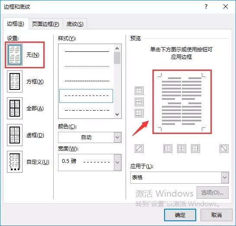Select the highlighted long-dashed line style
Image resolution: width=236 pixels, height=226 pixels.
(x=86, y=96)
